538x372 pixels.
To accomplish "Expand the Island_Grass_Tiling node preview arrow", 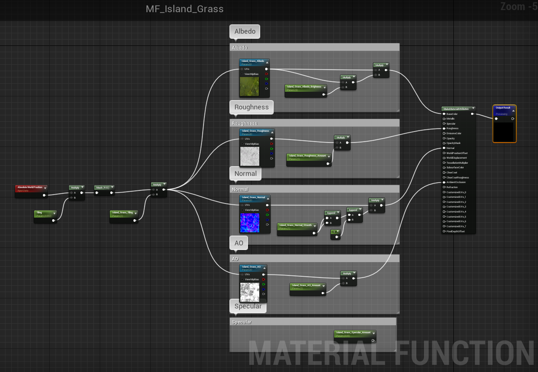I will [136, 213].
